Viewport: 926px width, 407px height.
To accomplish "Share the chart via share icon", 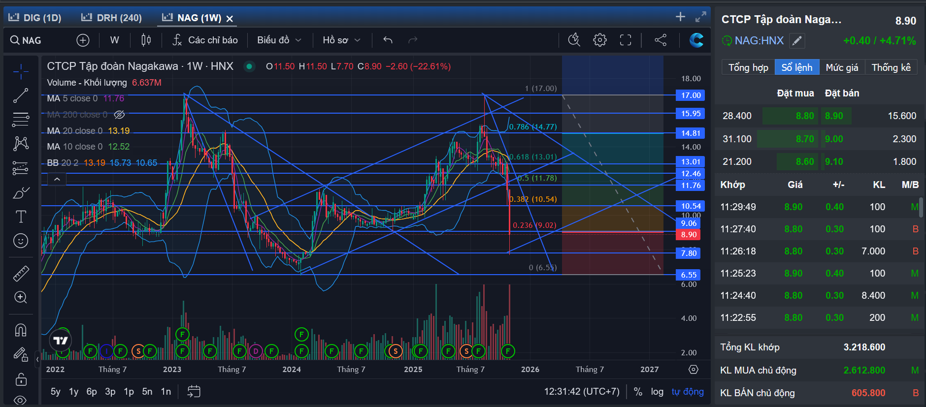I will [661, 40].
